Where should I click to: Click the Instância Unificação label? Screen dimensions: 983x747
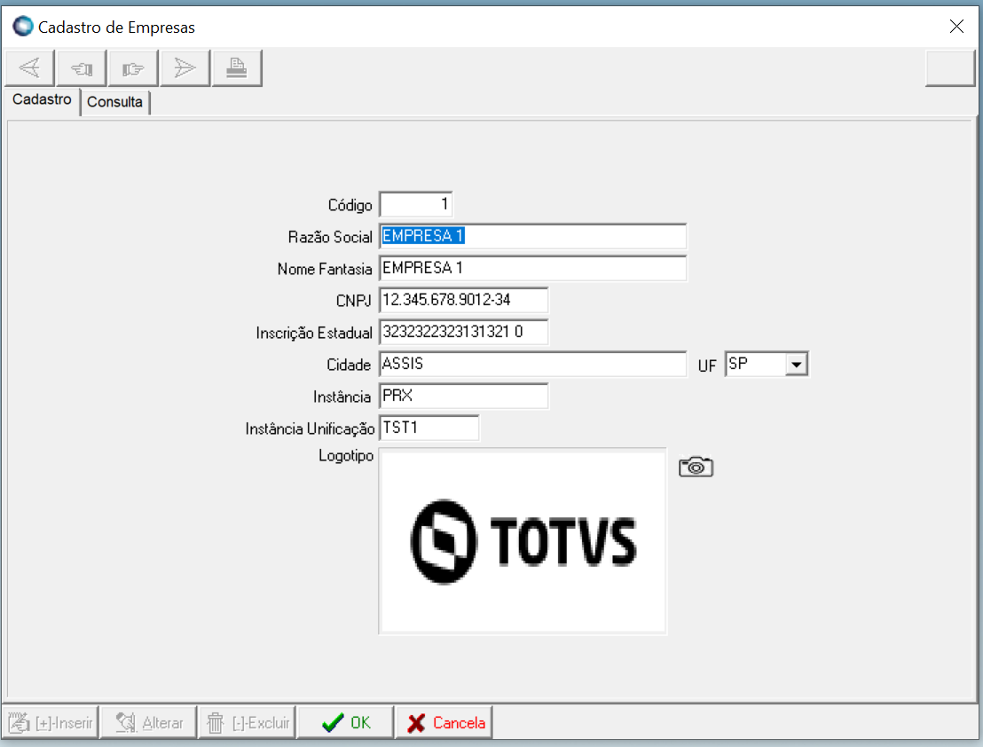[311, 429]
